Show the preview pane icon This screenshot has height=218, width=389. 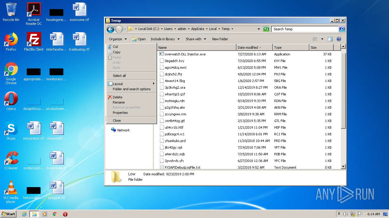330,39
